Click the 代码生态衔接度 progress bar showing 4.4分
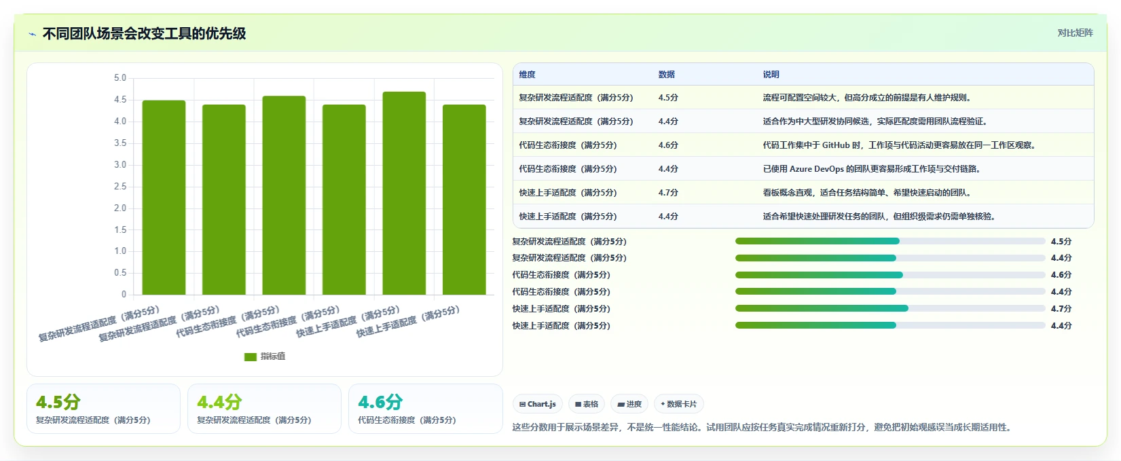 pyautogui.click(x=890, y=292)
